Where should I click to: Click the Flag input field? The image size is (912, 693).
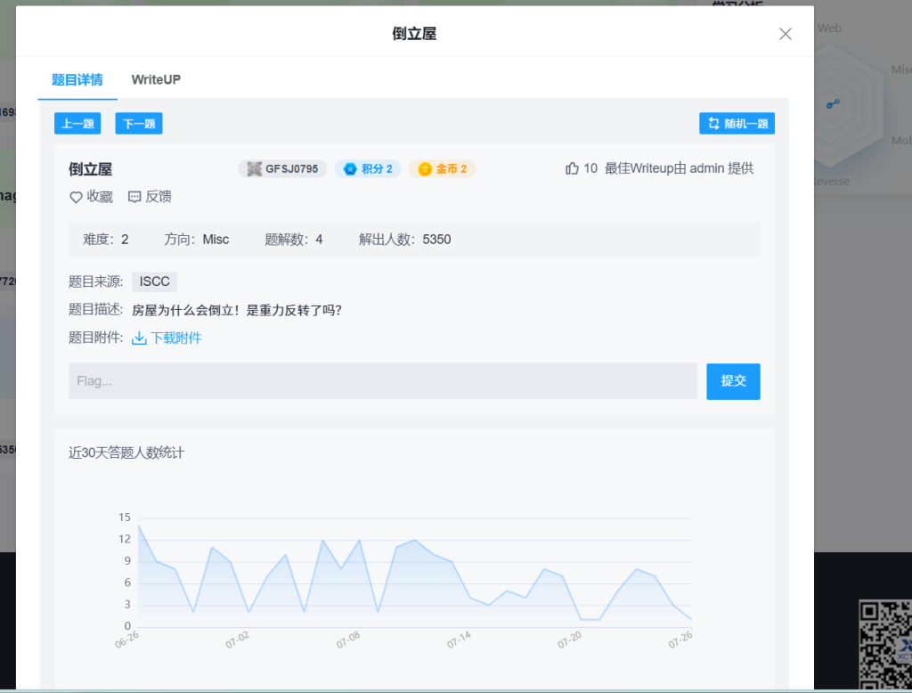tap(382, 381)
